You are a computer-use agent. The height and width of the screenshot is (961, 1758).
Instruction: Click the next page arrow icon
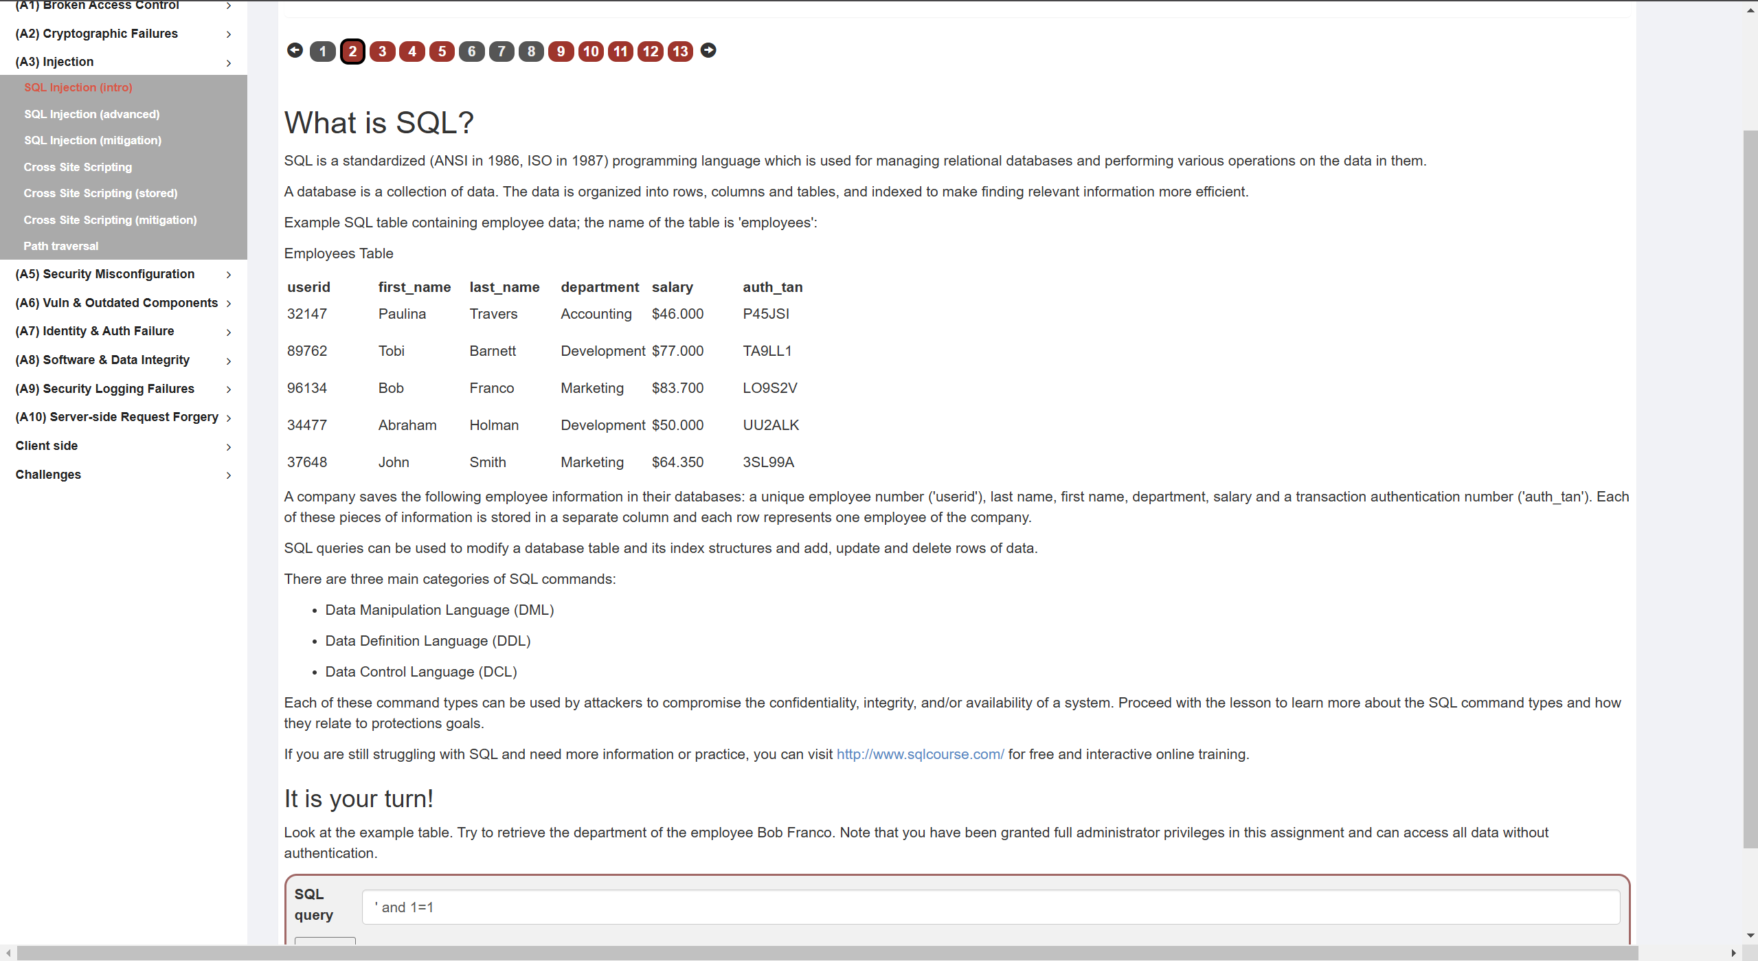708,50
